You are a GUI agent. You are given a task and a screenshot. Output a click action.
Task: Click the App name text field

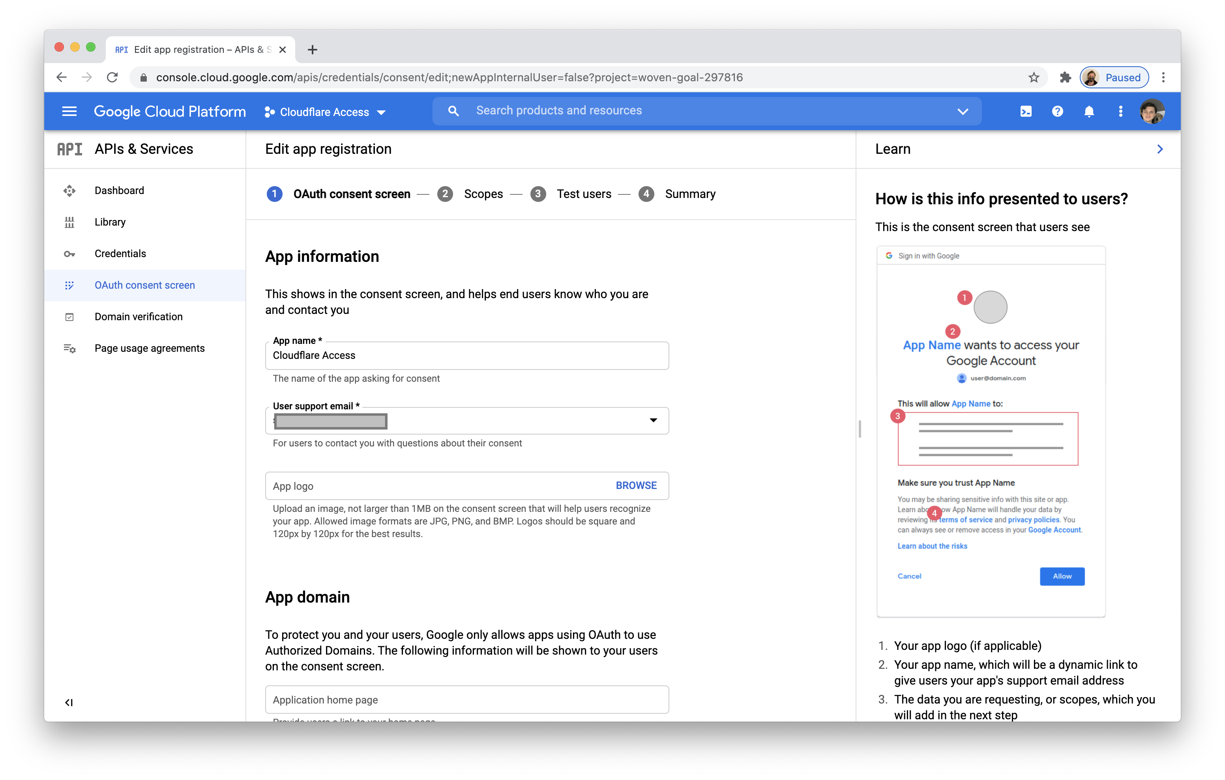tap(466, 355)
